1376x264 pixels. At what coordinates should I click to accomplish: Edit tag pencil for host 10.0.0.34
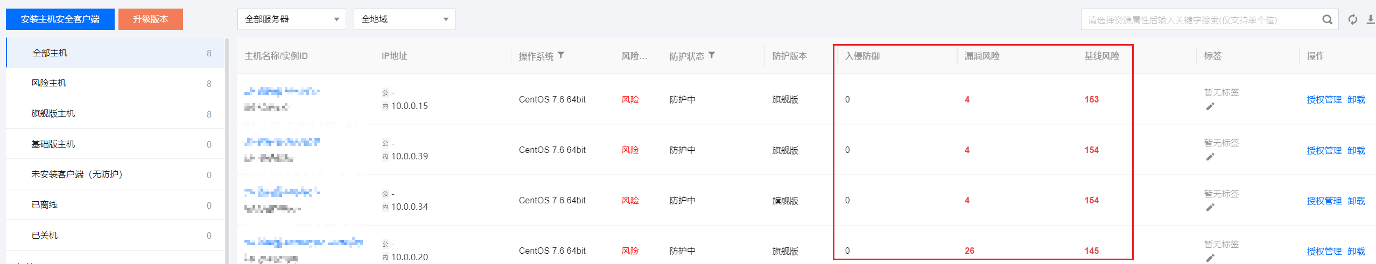coord(1210,207)
